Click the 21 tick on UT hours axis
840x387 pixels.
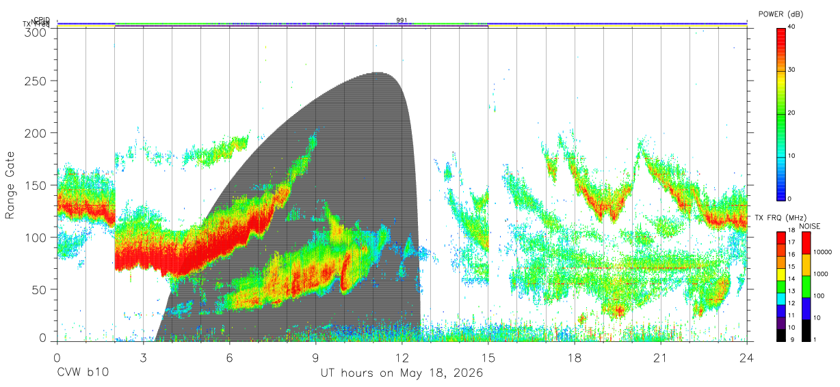(x=661, y=357)
